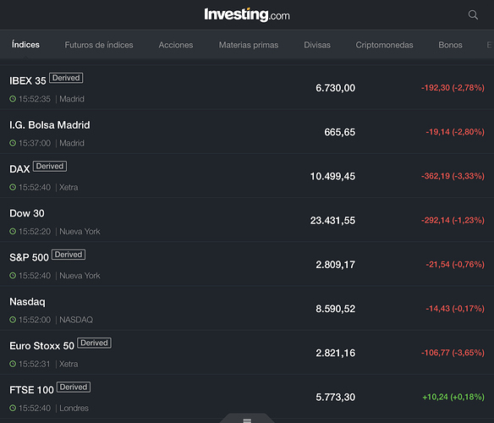Select the Índices tab
The width and height of the screenshot is (494, 423).
tap(25, 45)
